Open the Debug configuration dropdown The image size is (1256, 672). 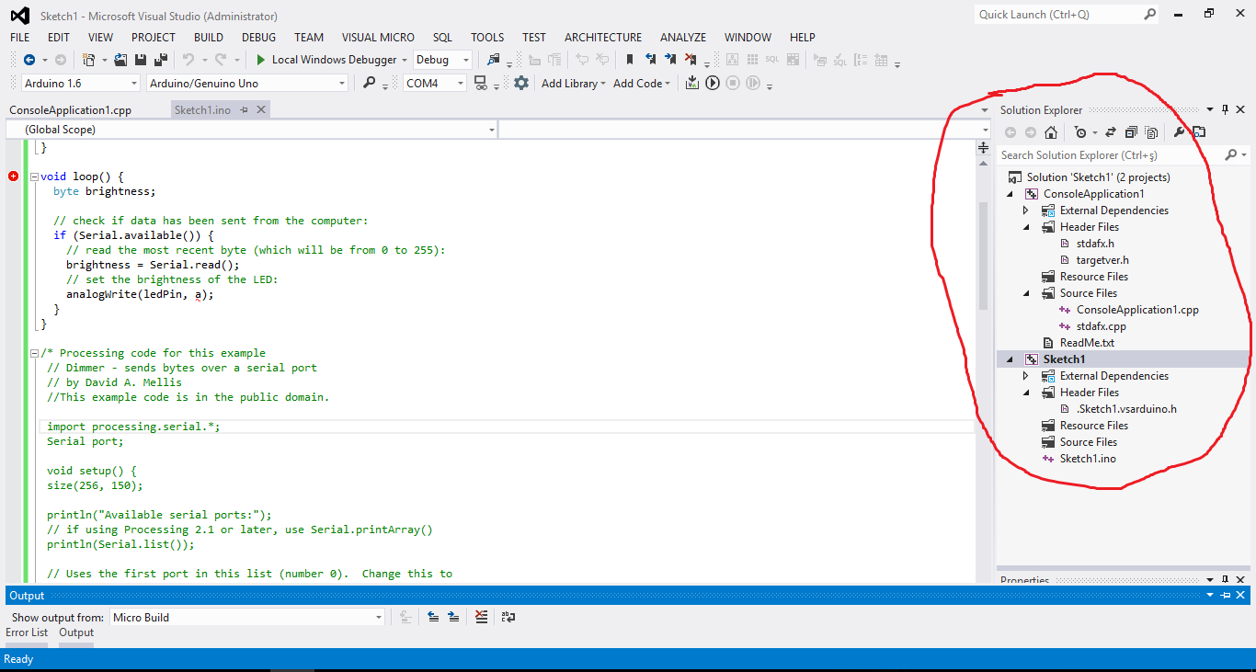[466, 60]
